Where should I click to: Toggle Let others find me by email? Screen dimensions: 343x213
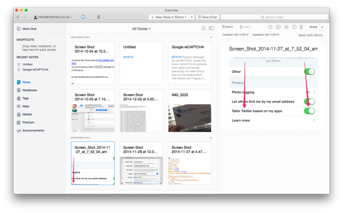[x=310, y=102]
